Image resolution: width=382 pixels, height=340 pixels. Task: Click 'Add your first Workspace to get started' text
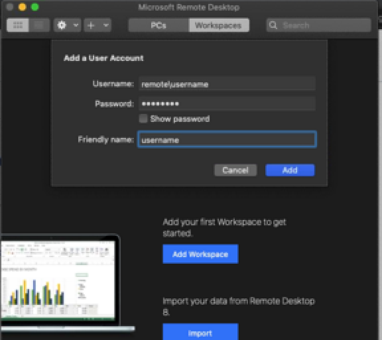click(x=224, y=227)
